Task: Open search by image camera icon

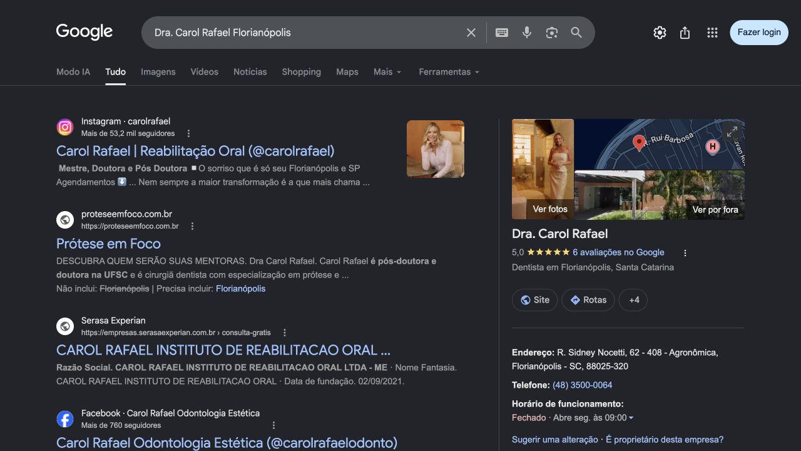Action: click(551, 33)
